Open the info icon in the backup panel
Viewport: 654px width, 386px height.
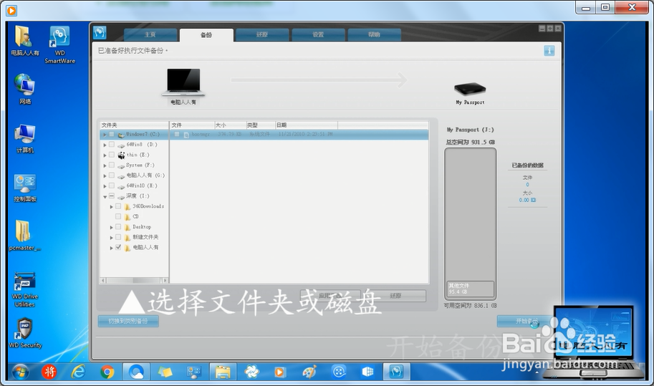[x=549, y=51]
